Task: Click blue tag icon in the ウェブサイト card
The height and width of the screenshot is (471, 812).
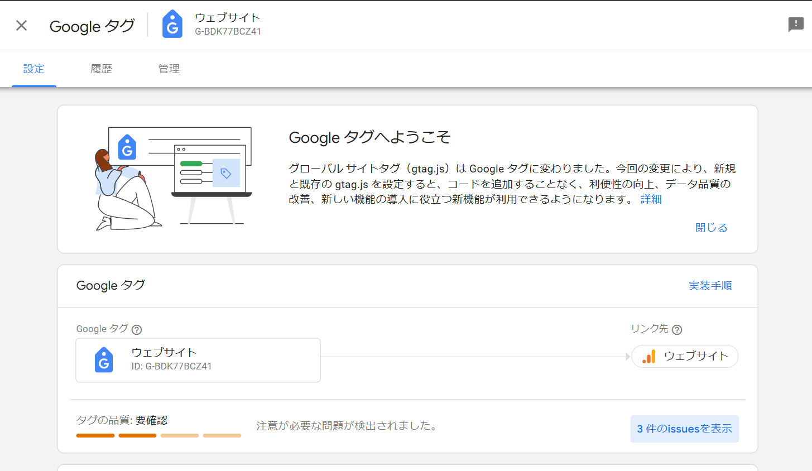Action: 104,360
